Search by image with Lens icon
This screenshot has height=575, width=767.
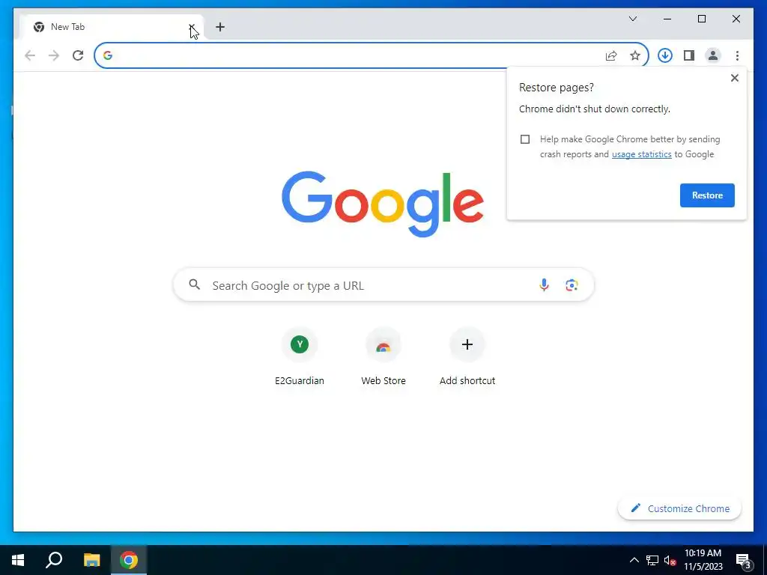[x=572, y=285]
